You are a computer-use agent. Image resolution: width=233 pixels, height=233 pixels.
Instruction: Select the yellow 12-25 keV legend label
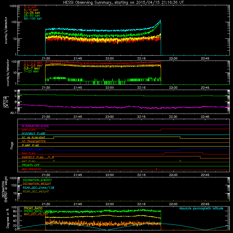32,13
